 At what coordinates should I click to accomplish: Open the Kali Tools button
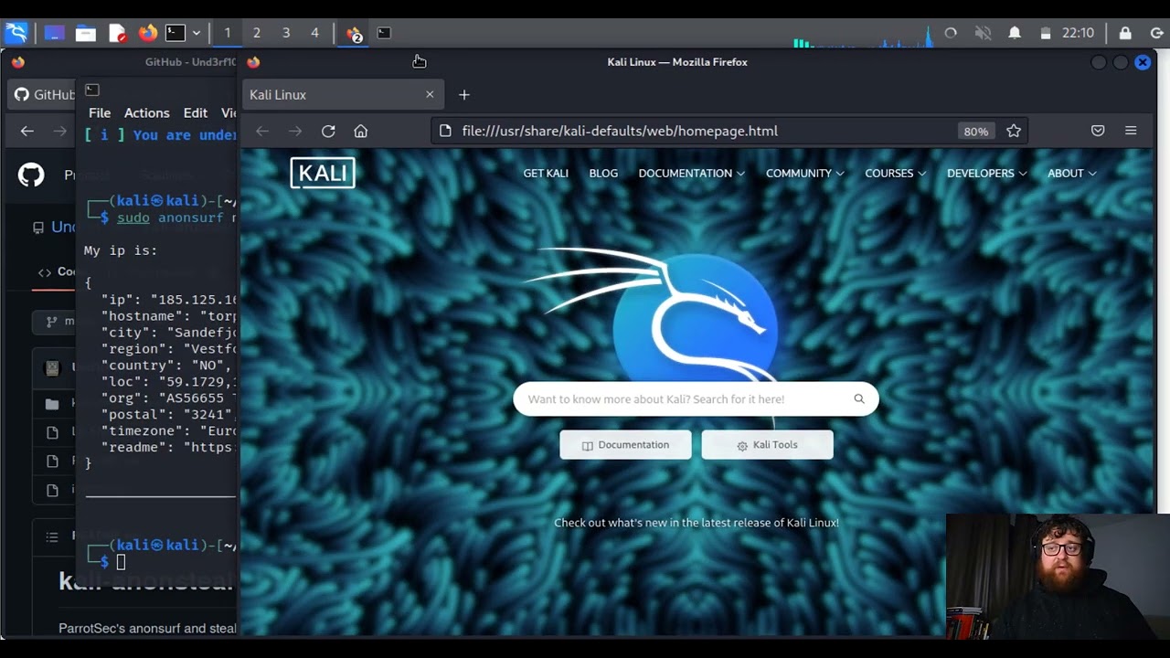coord(767,445)
